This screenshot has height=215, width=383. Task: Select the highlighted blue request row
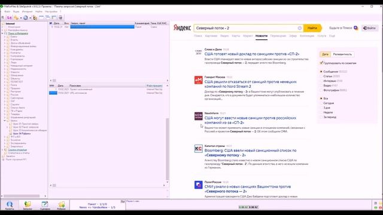click(102, 27)
